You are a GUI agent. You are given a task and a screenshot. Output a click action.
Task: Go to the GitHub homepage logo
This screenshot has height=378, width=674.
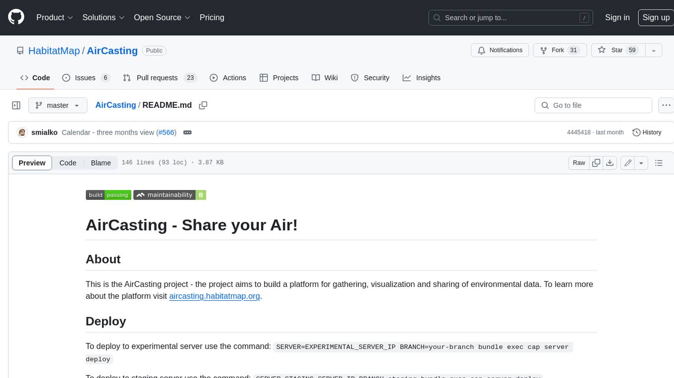point(16,17)
